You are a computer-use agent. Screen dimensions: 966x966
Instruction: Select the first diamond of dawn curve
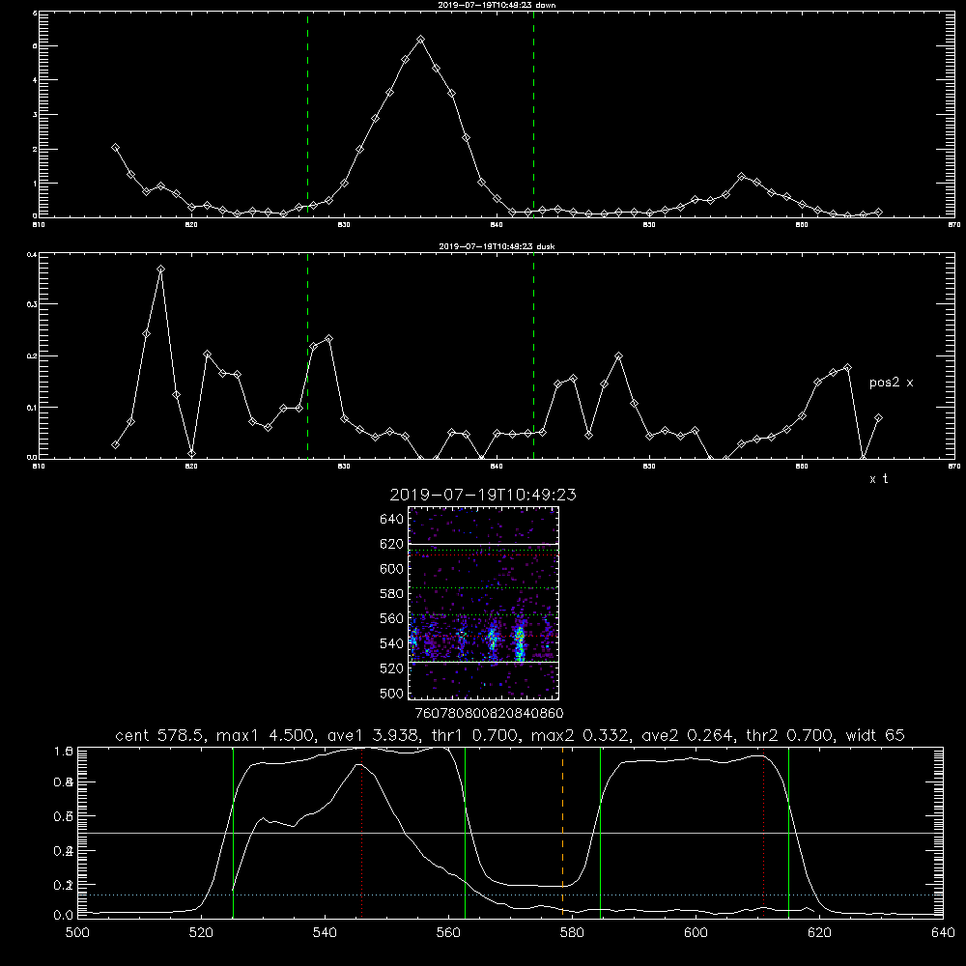coord(115,147)
